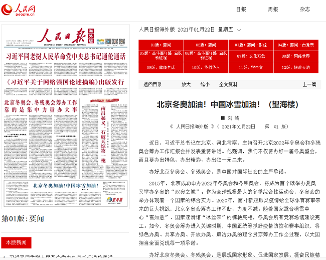Go to 07版：文化万象 page

[251, 56]
